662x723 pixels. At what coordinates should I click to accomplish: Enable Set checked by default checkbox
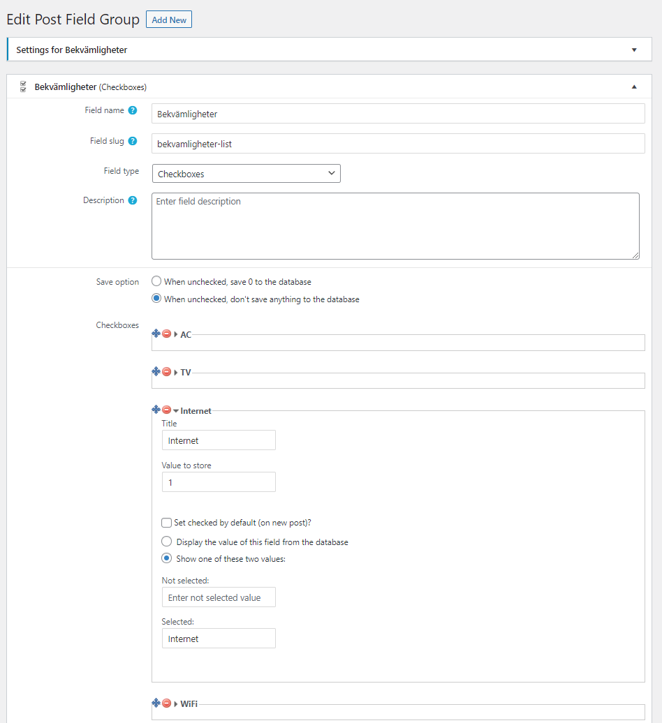click(166, 523)
